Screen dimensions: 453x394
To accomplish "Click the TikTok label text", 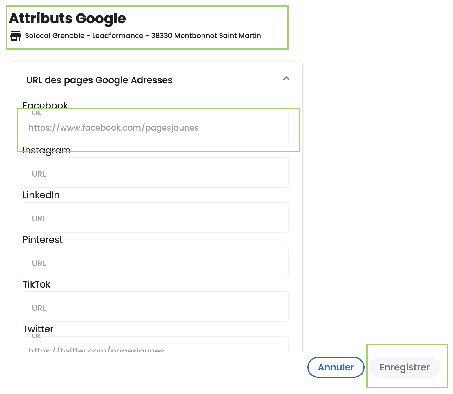I will click(37, 284).
